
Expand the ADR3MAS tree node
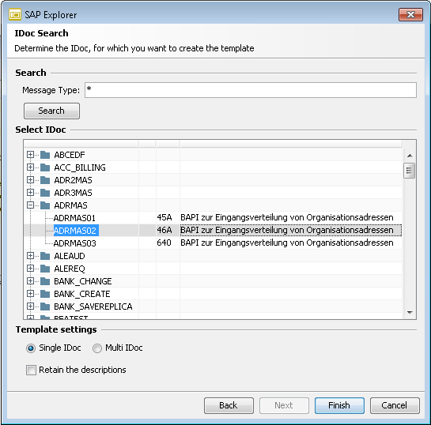(x=30, y=193)
